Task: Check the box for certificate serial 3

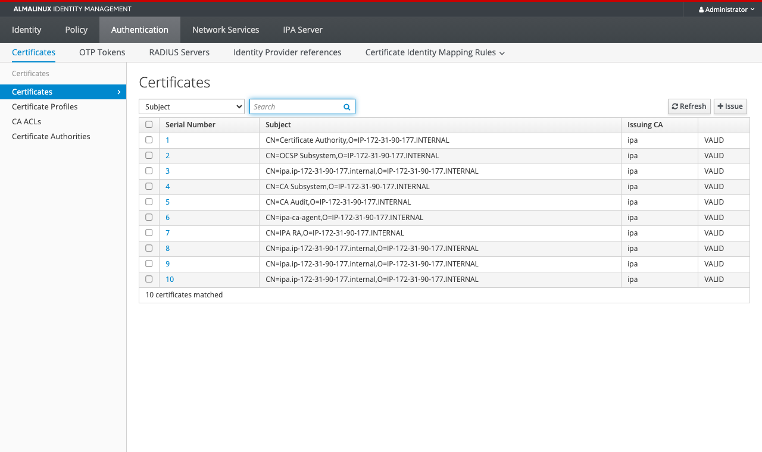Action: [149, 171]
